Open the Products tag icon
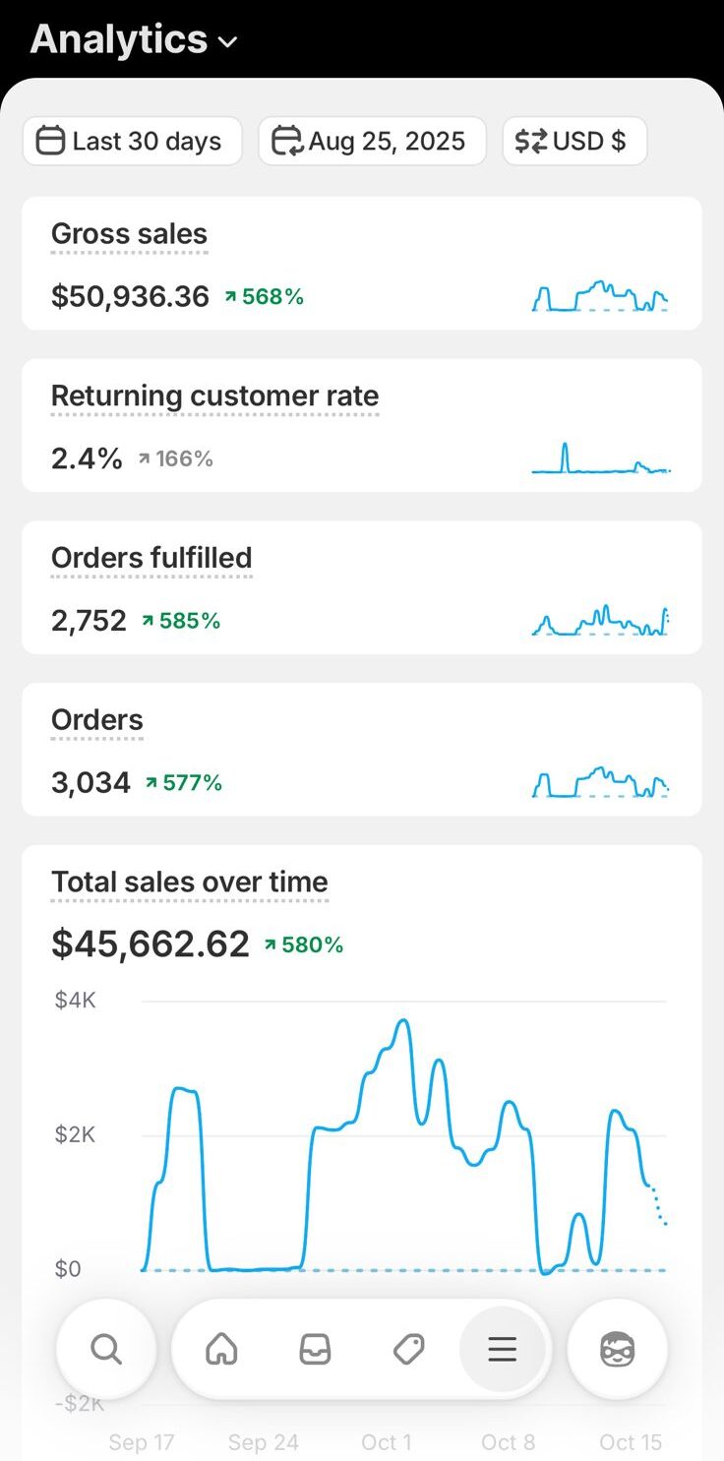This screenshot has width=724, height=1461. 408,1349
